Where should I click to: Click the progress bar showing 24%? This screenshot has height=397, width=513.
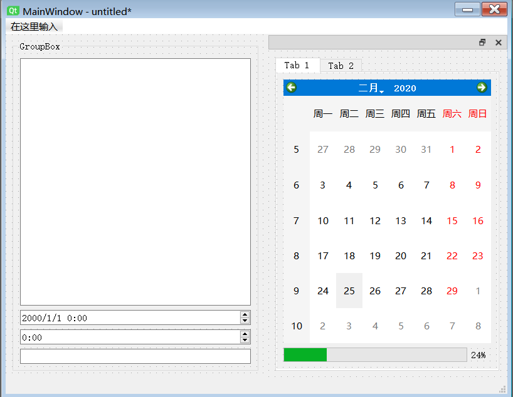point(376,354)
